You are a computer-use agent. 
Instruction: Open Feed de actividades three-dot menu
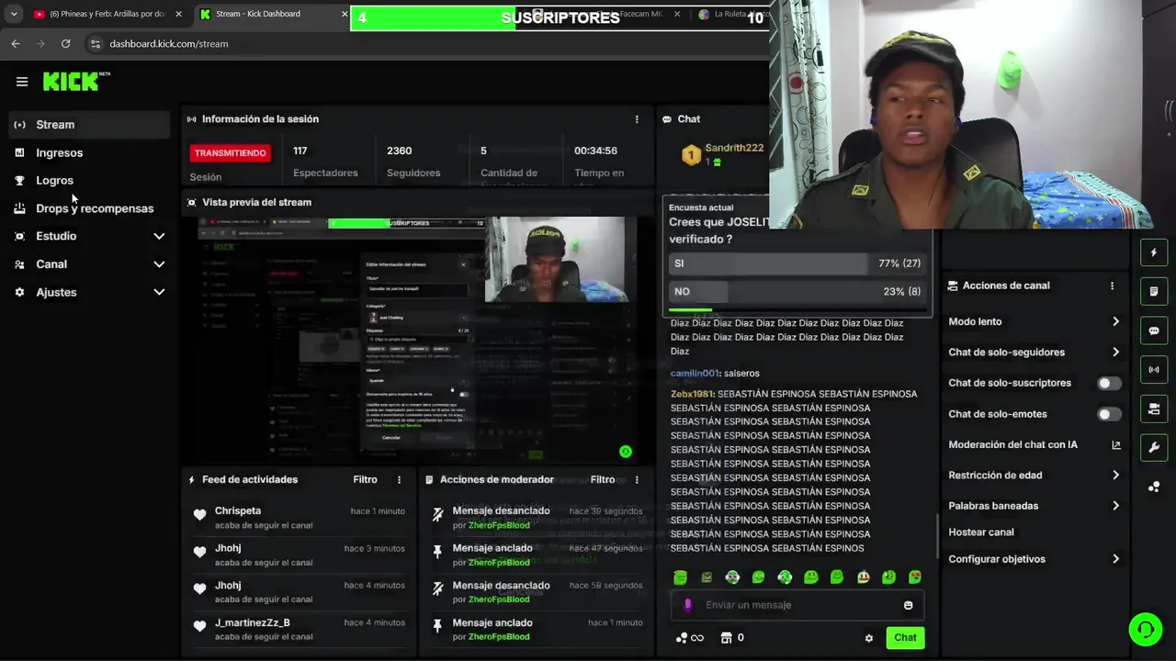click(399, 480)
